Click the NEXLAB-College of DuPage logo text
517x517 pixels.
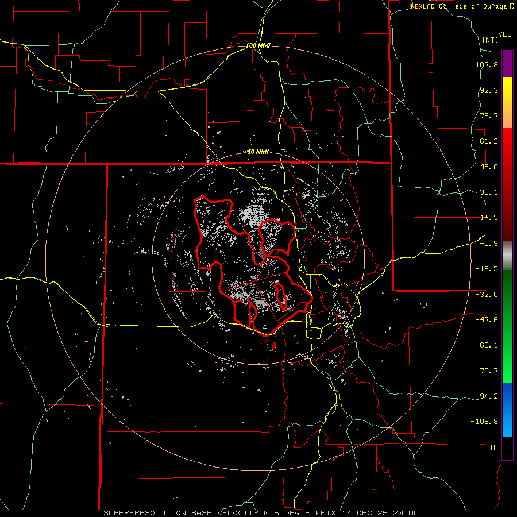[x=458, y=6]
